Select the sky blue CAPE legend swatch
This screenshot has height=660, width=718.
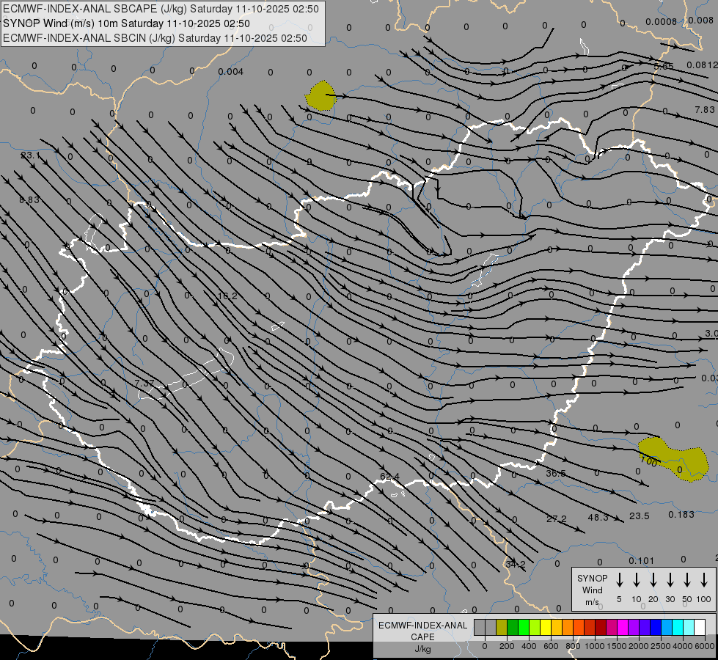point(667,627)
